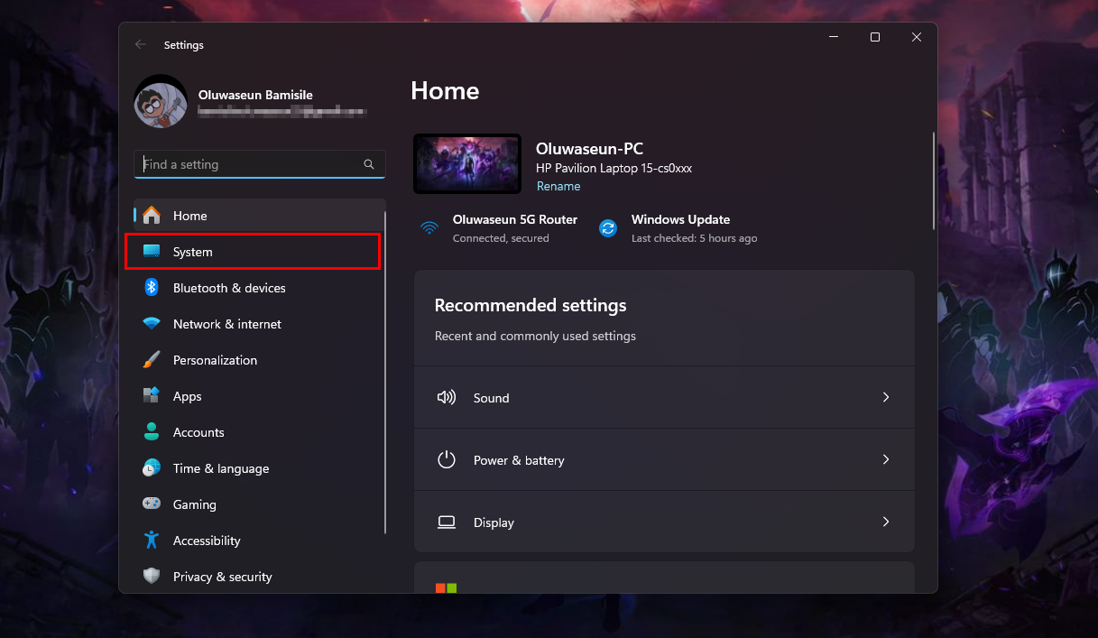Click the user profile avatar picture
The height and width of the screenshot is (638, 1098).
161,101
